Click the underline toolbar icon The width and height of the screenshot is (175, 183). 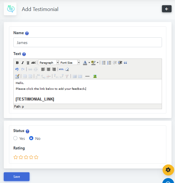coord(28,63)
